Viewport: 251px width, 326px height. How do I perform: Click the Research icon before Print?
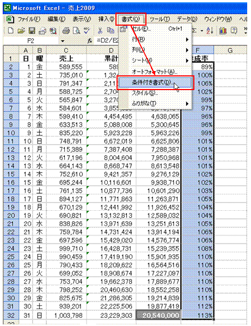53,31
